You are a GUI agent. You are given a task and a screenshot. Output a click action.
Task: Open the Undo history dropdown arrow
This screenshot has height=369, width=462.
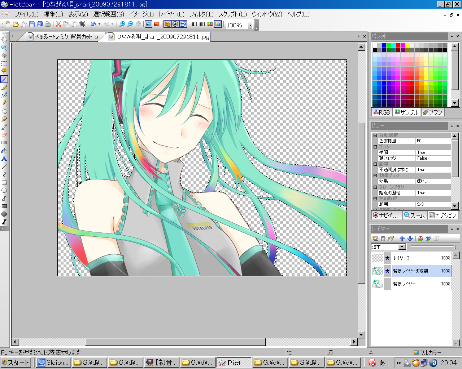99,25
